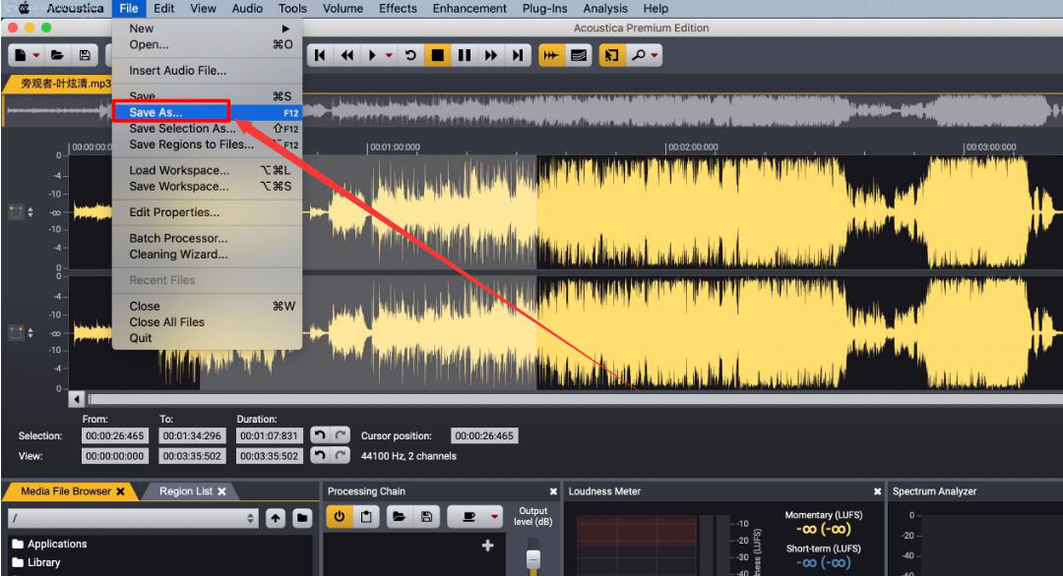
Task: Click the Selection Duration time field
Action: (x=269, y=435)
